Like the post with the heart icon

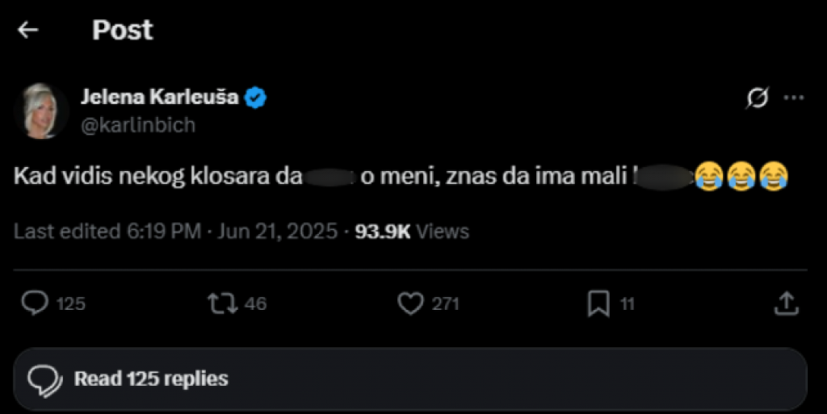click(411, 303)
